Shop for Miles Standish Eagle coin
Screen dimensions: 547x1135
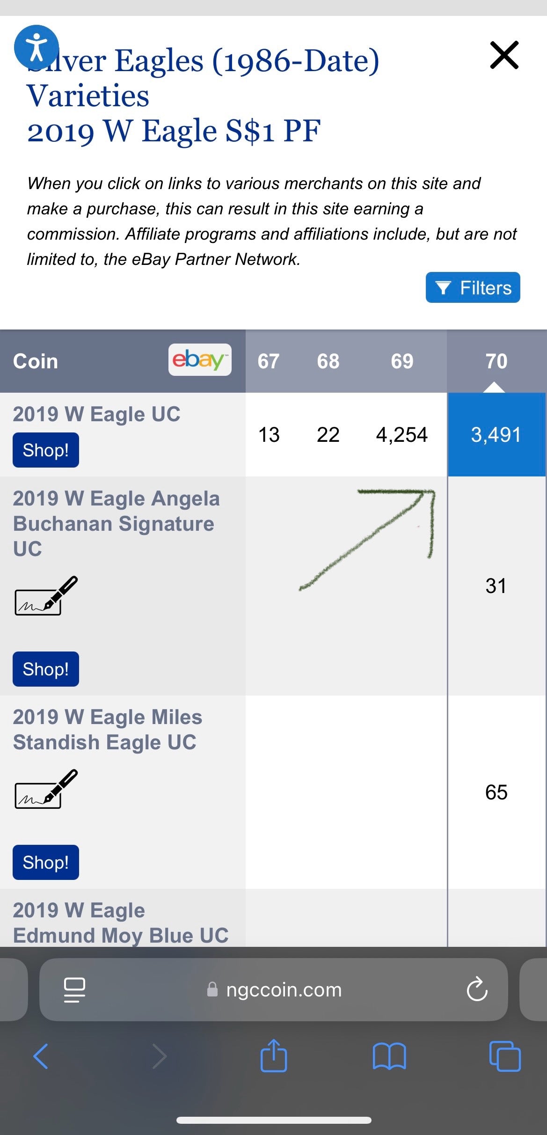46,863
